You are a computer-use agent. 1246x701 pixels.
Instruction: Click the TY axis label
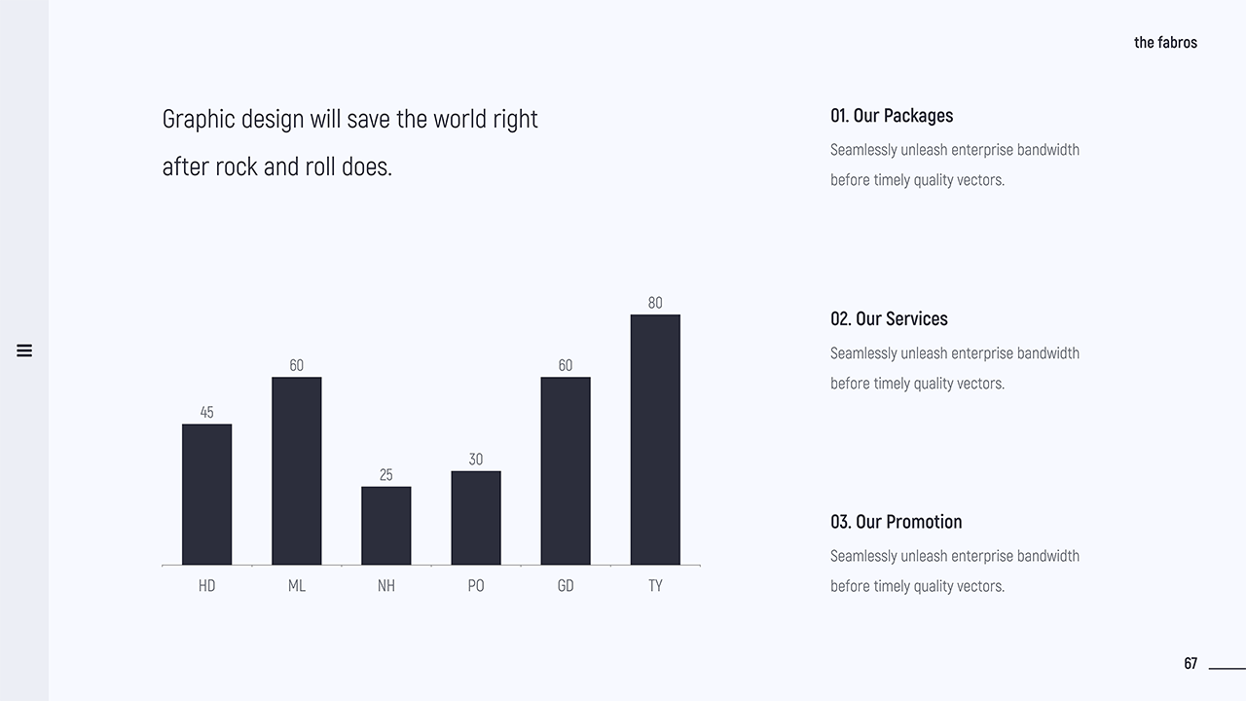[x=655, y=586]
